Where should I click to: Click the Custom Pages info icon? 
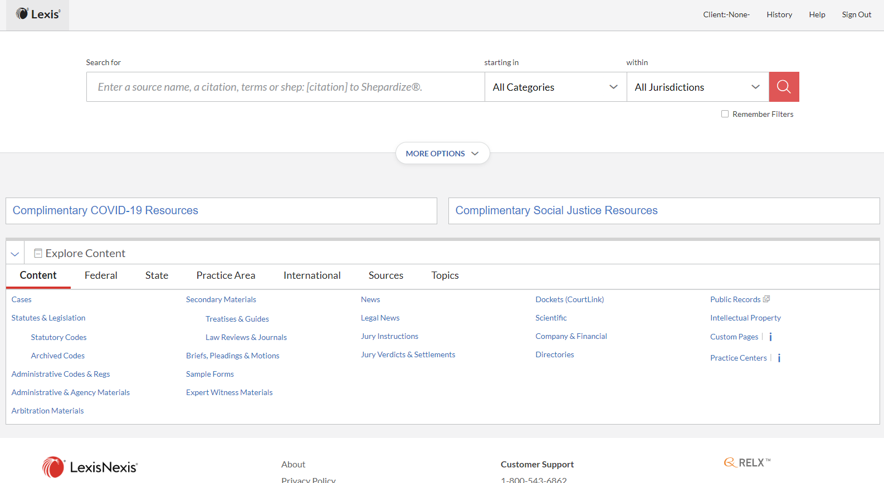coord(770,337)
